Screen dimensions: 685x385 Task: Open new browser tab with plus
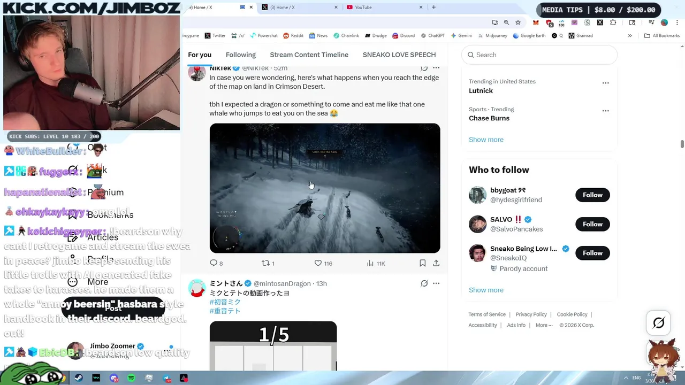pos(433,7)
